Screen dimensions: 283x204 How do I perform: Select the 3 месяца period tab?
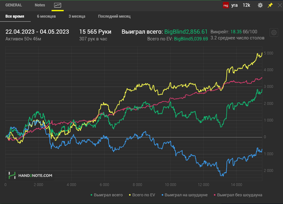coord(77,16)
